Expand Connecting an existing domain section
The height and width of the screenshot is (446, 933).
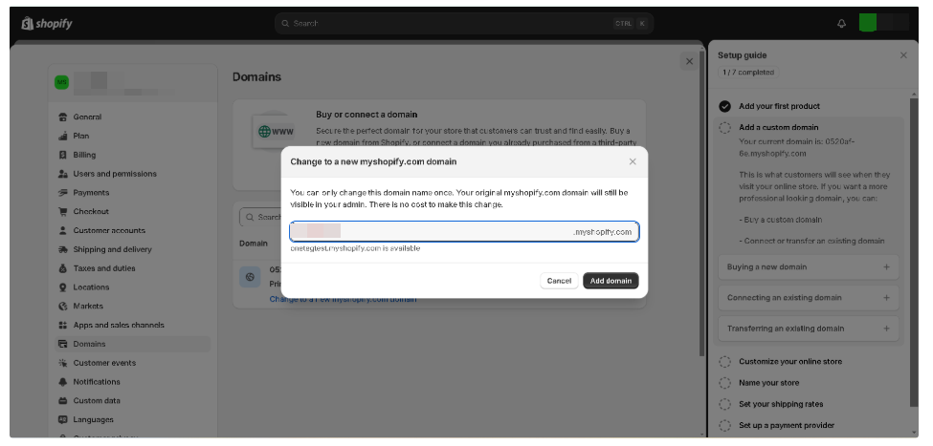coord(886,298)
